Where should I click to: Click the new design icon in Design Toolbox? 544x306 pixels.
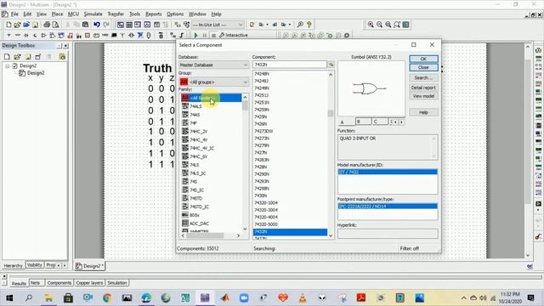point(7,57)
